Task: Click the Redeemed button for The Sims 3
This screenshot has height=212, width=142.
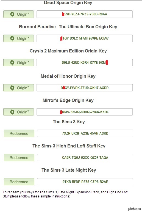Action: [x=19, y=133]
